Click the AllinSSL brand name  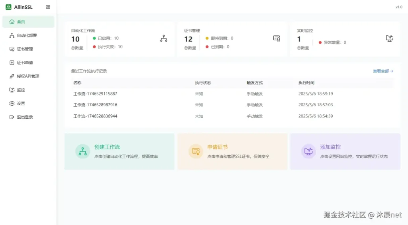coord(23,7)
